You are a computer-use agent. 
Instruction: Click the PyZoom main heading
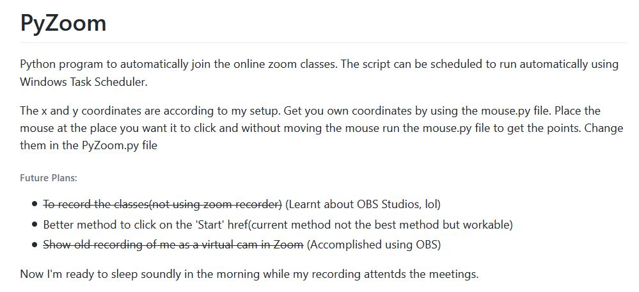click(x=63, y=24)
